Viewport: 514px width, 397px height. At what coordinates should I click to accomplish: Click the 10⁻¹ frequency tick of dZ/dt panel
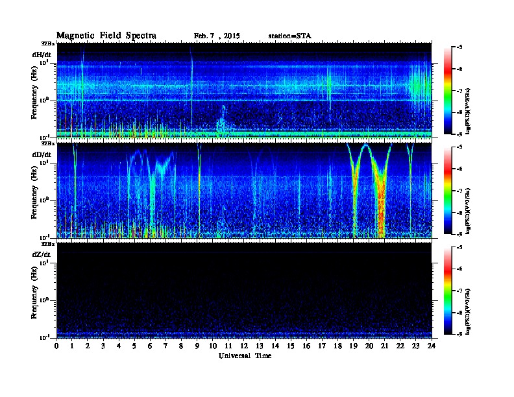tap(44, 337)
